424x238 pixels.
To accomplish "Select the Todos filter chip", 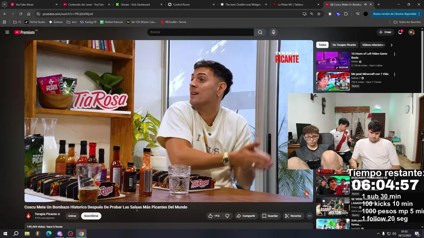I will tap(322, 45).
